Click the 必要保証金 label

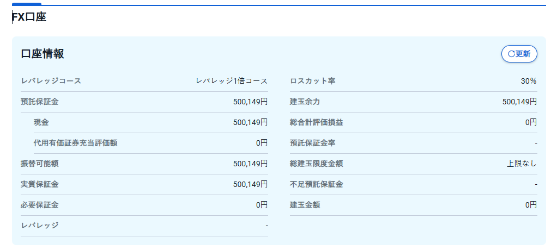coord(40,205)
